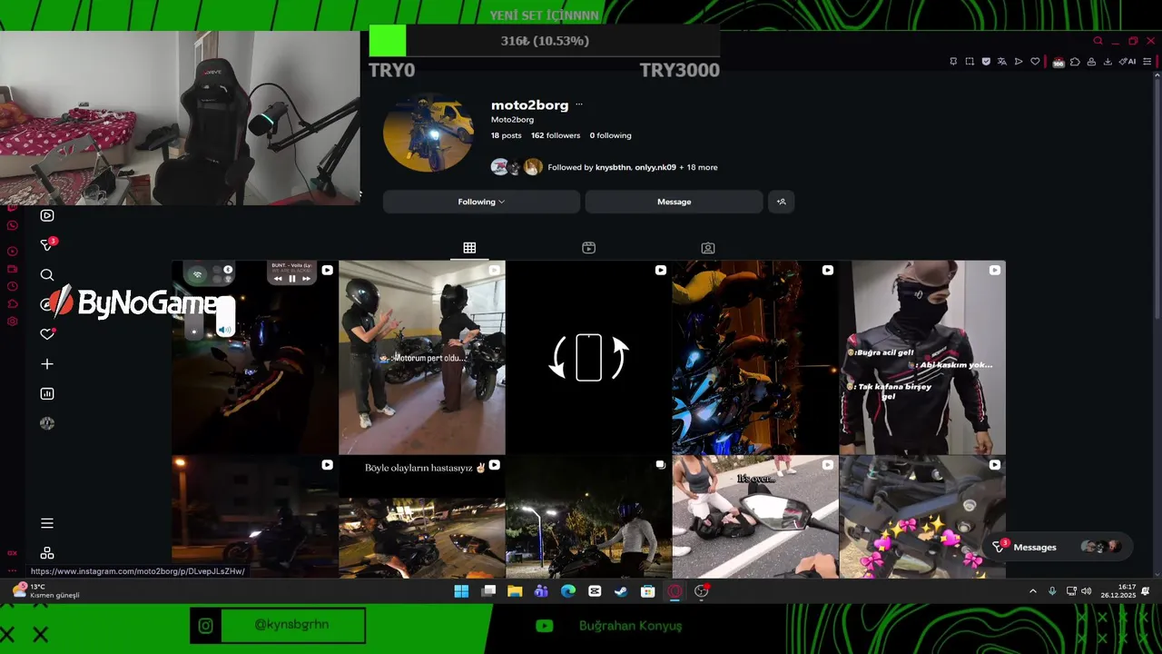The image size is (1162, 654).
Task: Open clock and date 26.12.2025
Action: (1118, 591)
